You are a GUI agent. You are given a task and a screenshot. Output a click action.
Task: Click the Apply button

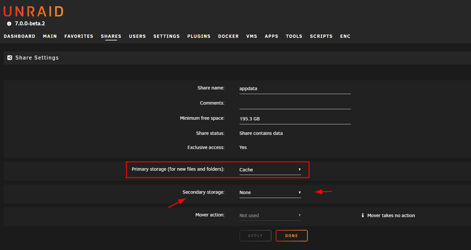pos(255,235)
